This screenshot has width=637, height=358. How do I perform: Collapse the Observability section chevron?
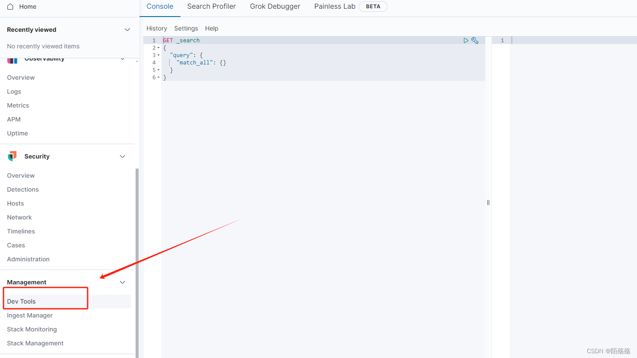(123, 59)
